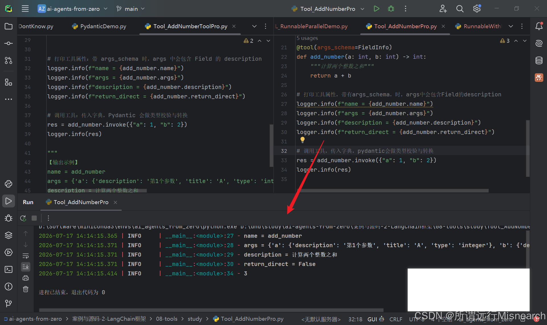This screenshot has width=547, height=325.
Task: Start debugging with the bug icon
Action: point(391,9)
